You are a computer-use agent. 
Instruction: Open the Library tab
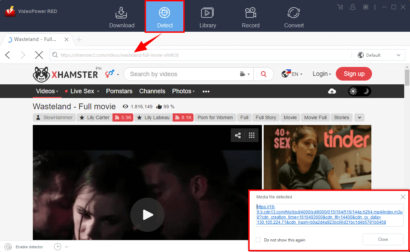pos(208,17)
